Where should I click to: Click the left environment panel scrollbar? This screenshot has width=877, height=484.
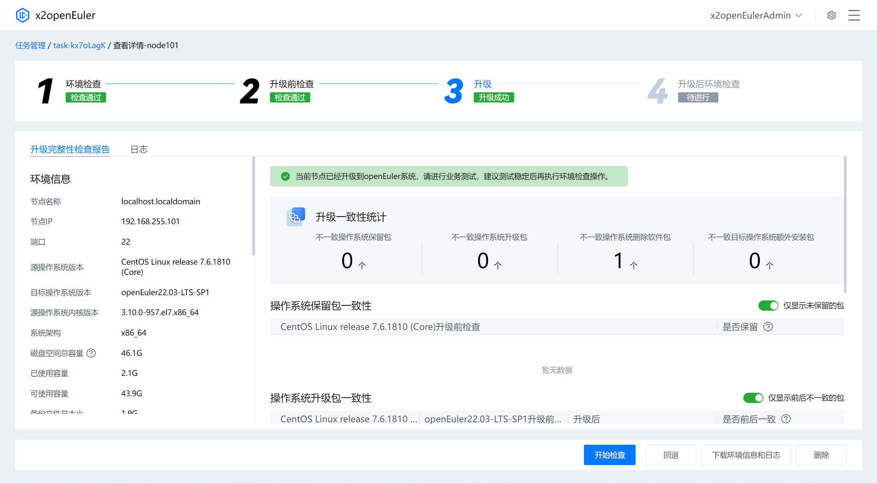point(253,206)
